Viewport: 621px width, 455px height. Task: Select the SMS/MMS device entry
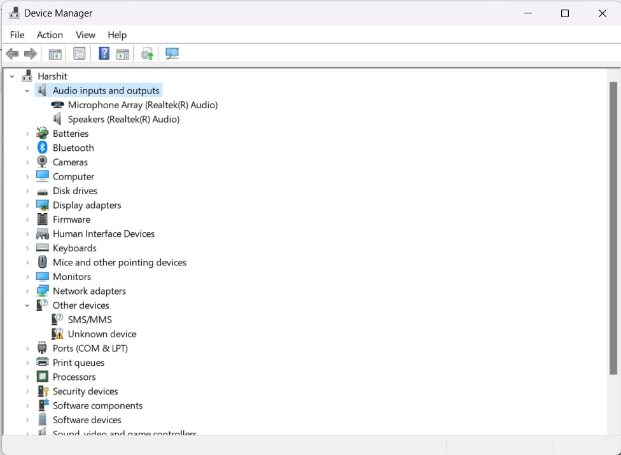tap(90, 320)
